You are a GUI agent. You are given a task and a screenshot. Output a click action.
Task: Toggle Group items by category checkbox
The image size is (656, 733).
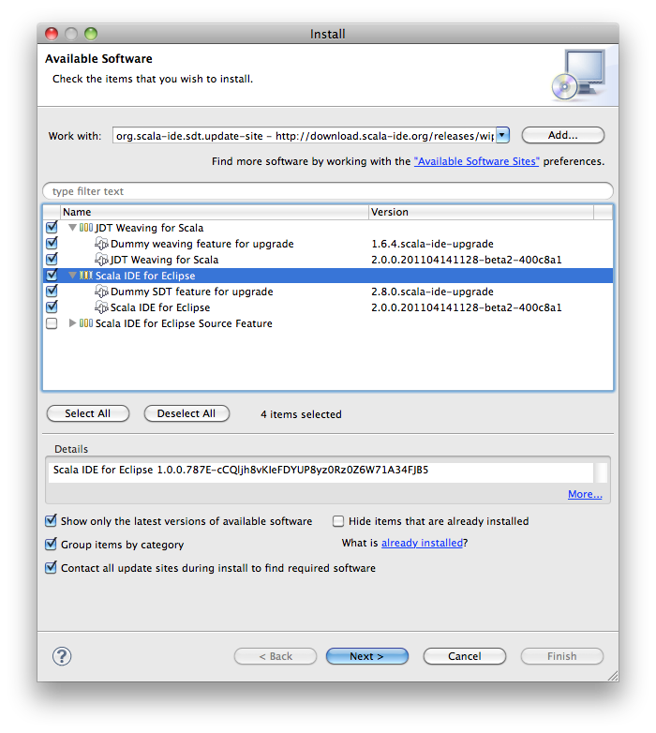click(51, 544)
